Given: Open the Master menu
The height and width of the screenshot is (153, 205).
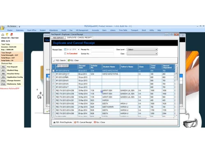Looking at the screenshot, I should click(10, 30).
